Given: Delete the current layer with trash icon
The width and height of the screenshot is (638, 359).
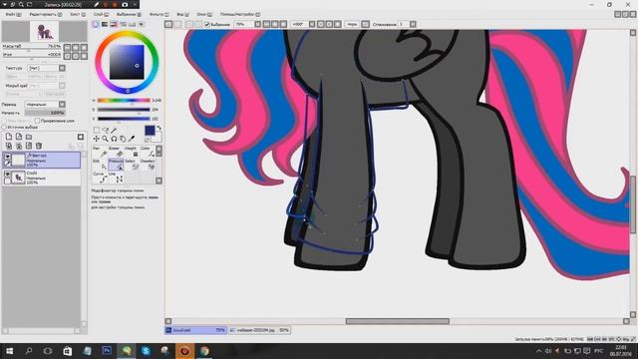Looking at the screenshot, I should (x=39, y=146).
